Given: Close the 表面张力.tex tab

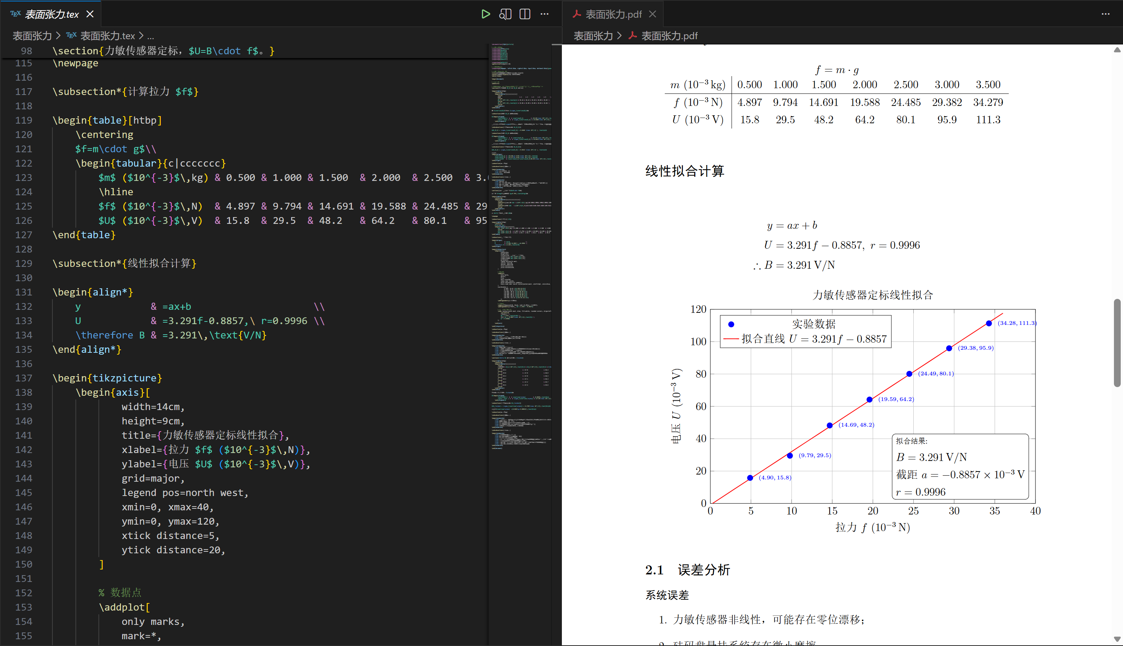Looking at the screenshot, I should tap(90, 14).
